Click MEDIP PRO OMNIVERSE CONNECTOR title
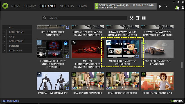The width and height of the screenshot is (185, 104). point(123,62)
